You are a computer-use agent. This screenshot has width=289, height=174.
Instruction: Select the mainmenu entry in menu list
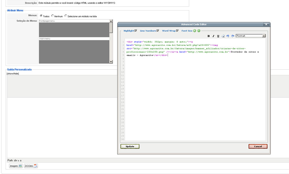pos(74,39)
